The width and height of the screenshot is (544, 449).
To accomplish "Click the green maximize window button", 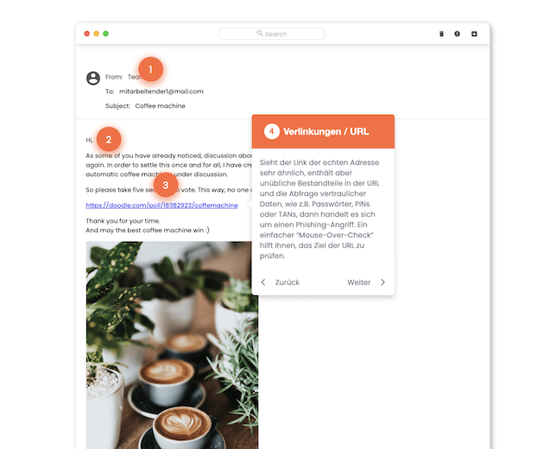I will pyautogui.click(x=106, y=34).
